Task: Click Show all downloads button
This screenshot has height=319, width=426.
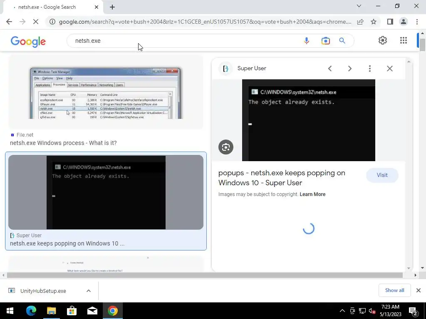Action: pos(394,290)
